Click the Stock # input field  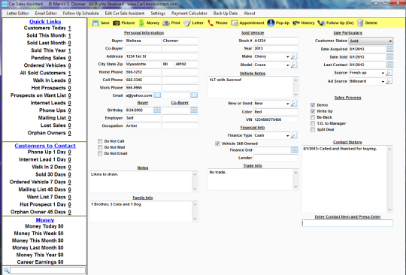275,41
